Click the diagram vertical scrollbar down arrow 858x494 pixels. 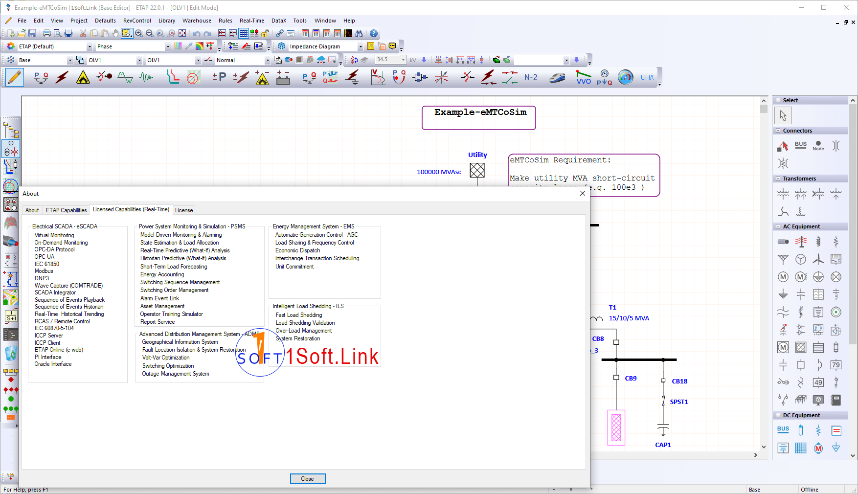point(764,447)
